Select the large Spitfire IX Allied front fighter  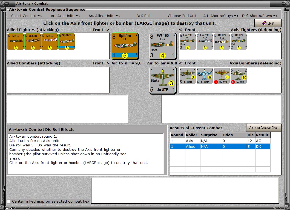(x=125, y=46)
